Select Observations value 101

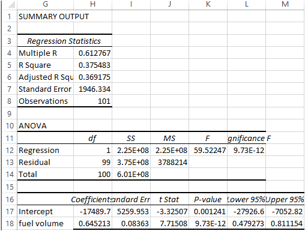pyautogui.click(x=92, y=101)
